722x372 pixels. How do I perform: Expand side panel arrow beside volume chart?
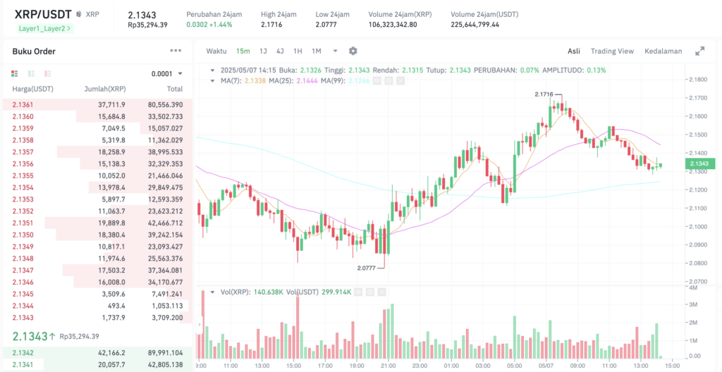point(200,325)
